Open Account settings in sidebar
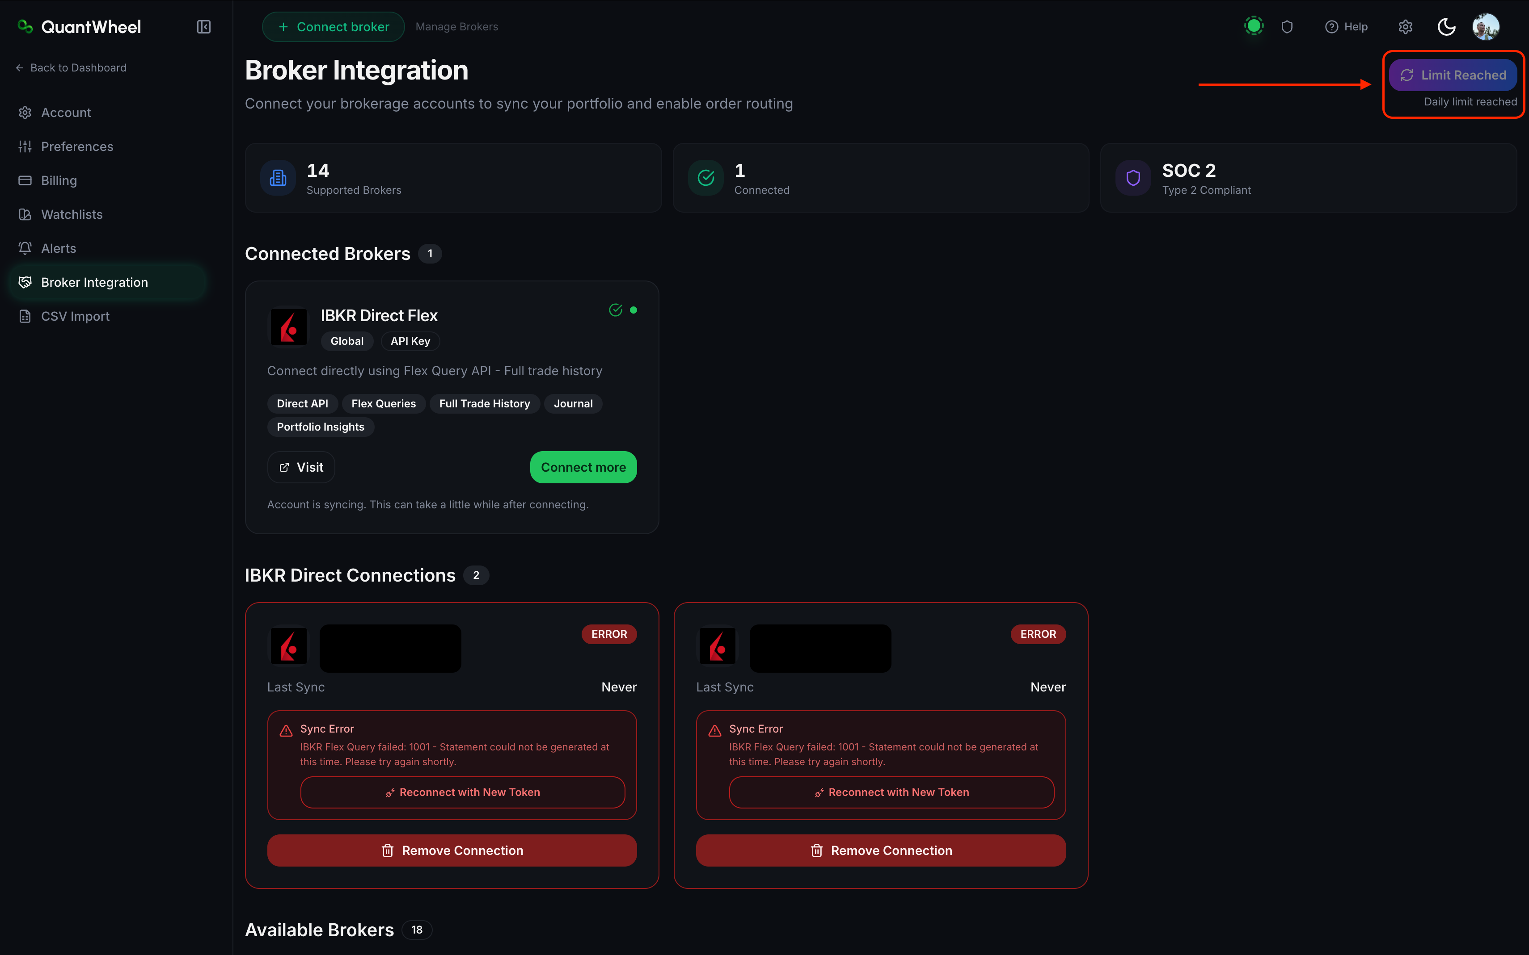 click(107, 113)
